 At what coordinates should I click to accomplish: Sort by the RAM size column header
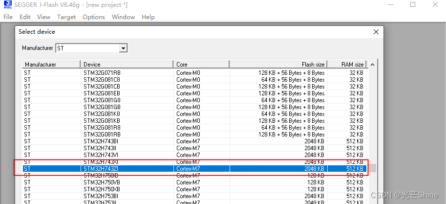pos(347,65)
